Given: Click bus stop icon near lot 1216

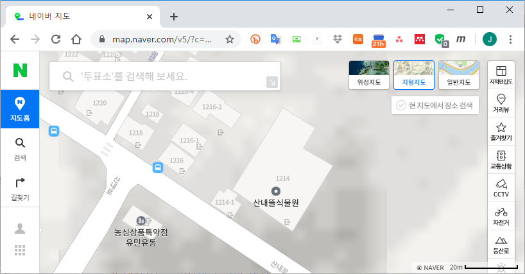Looking at the screenshot, I should [x=158, y=167].
